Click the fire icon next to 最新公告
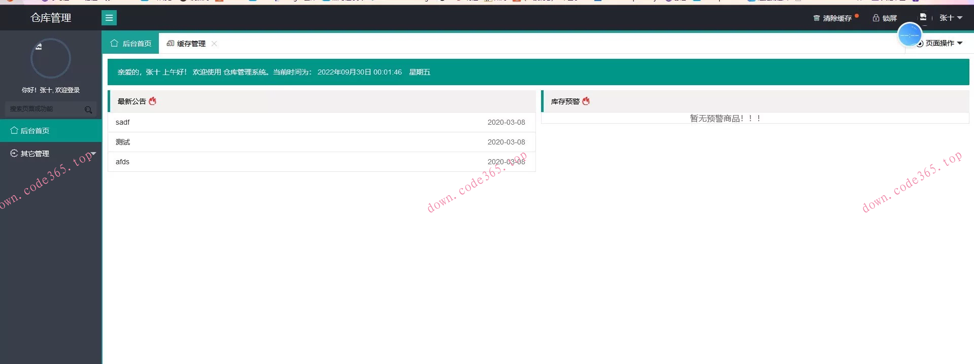974x364 pixels. click(152, 101)
